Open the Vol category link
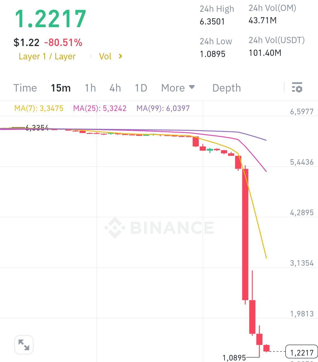This screenshot has height=362, width=318. pyautogui.click(x=105, y=56)
